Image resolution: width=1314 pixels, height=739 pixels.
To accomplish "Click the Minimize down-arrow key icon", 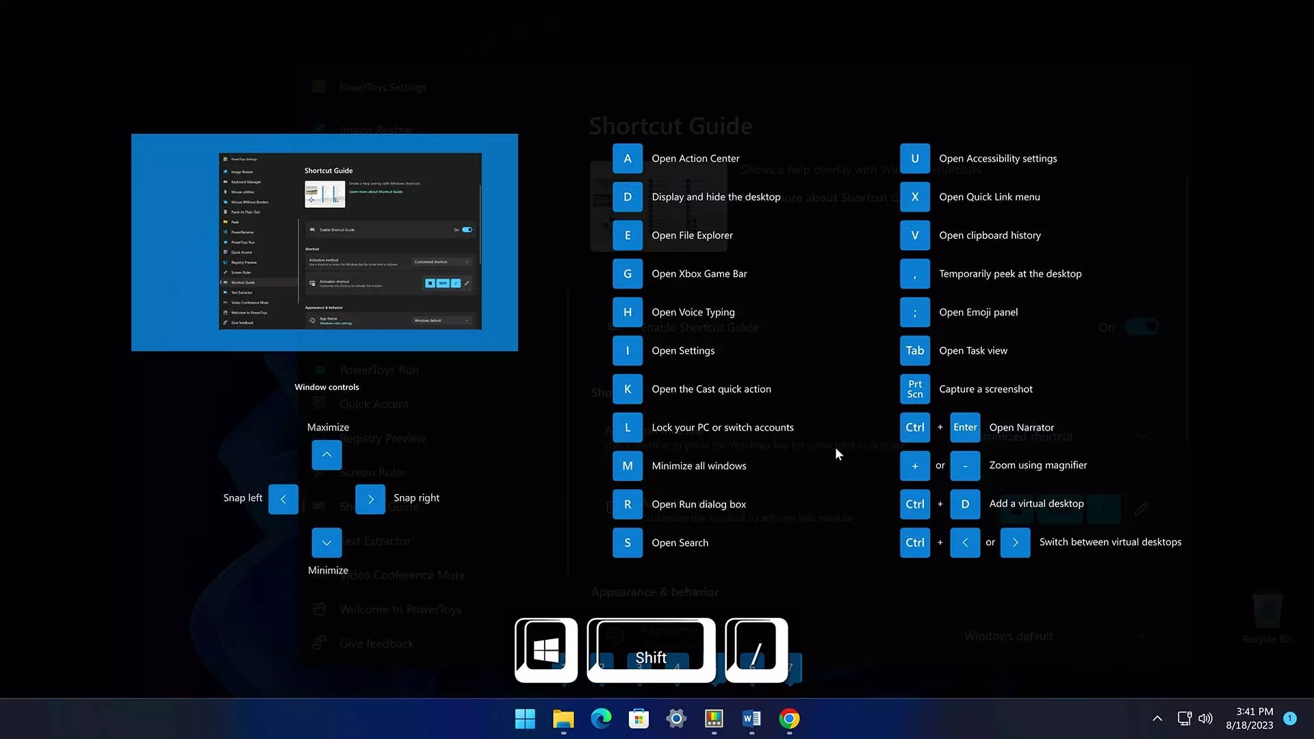I will [326, 543].
